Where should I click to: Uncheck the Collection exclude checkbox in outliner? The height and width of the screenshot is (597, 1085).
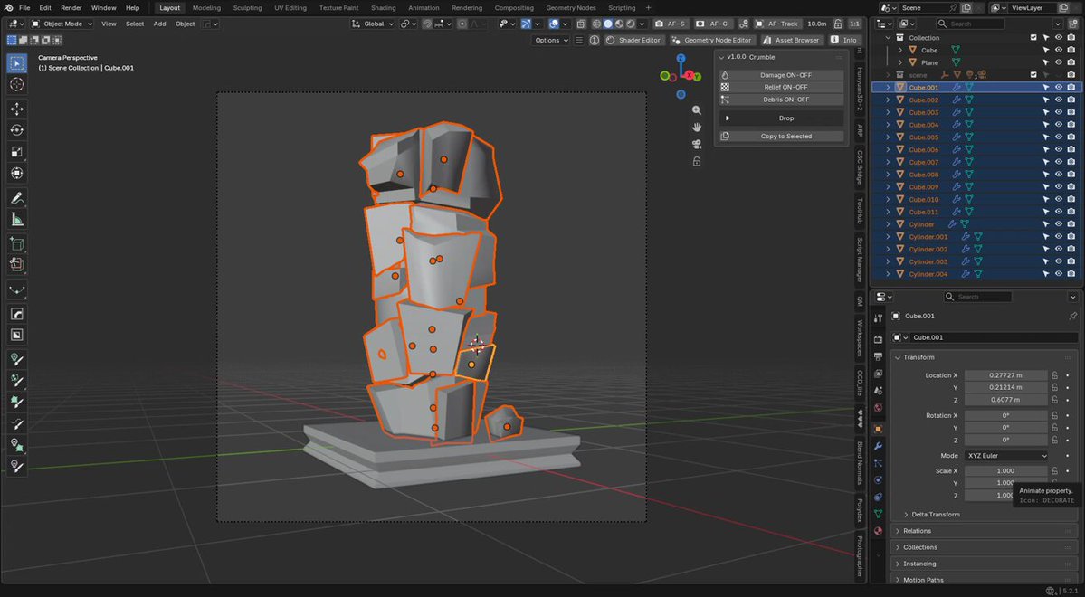[1033, 38]
